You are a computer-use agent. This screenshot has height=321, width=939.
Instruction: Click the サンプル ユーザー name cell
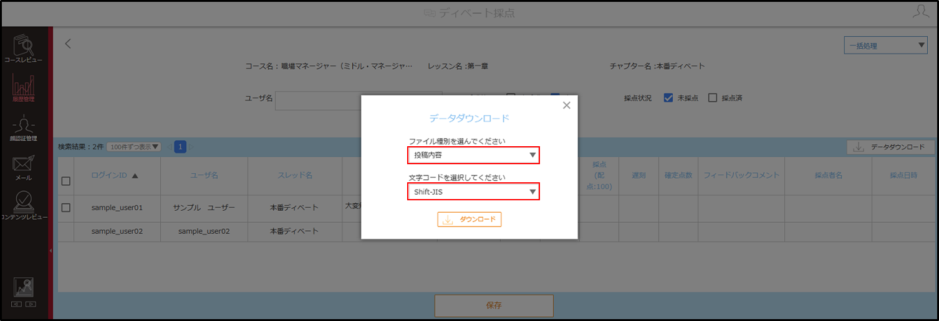[x=204, y=208]
